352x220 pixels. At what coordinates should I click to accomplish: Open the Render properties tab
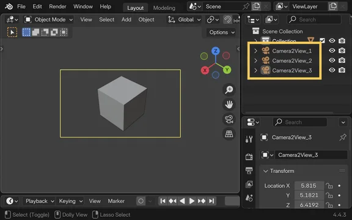pos(249,156)
